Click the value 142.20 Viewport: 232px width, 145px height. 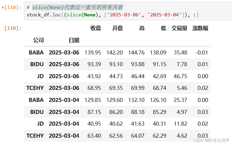[114, 52]
